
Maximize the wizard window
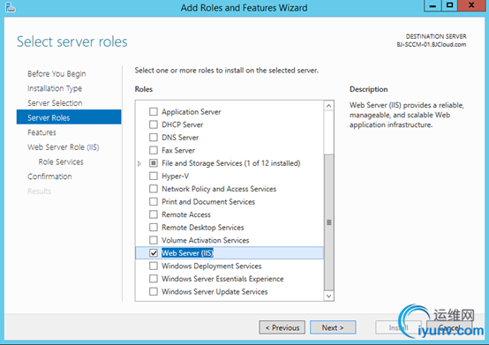point(449,5)
